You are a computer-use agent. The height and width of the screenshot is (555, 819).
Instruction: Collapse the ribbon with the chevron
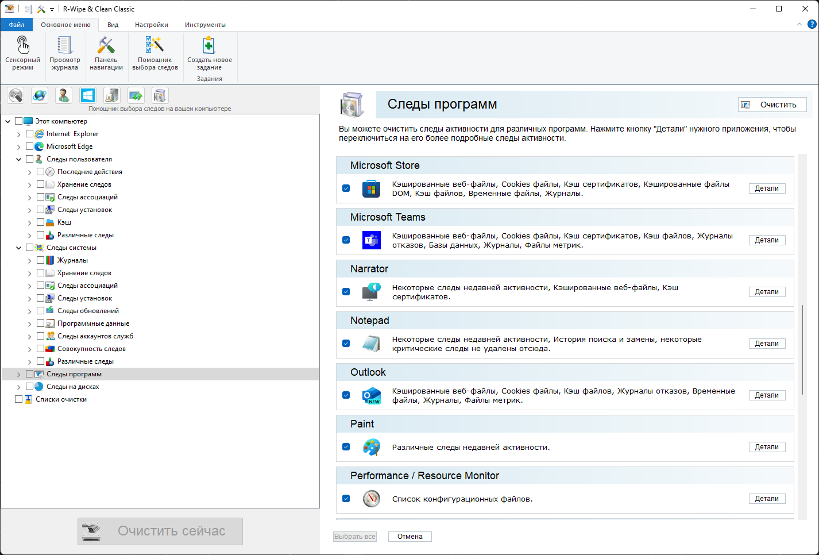coord(799,24)
